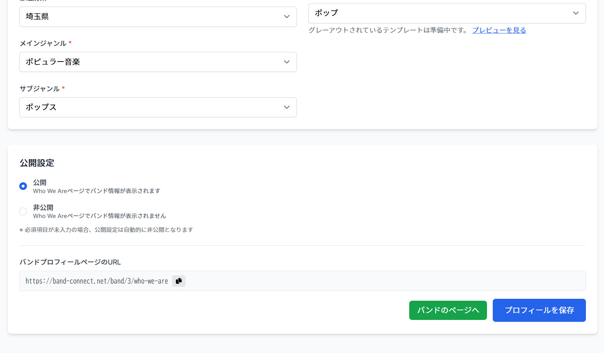
Task: Click the バンドプロフィールページのURL label
Action: pos(70,262)
